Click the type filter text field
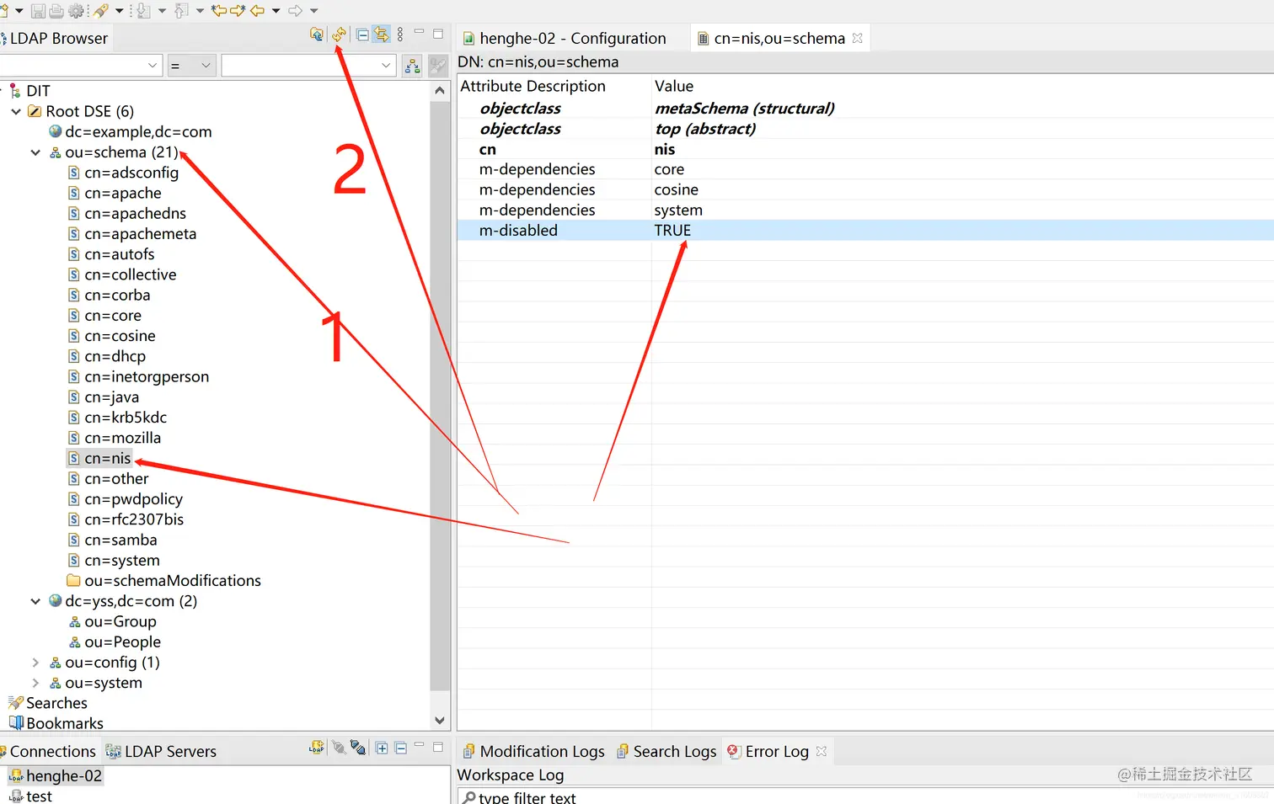The image size is (1274, 804). click(x=865, y=796)
